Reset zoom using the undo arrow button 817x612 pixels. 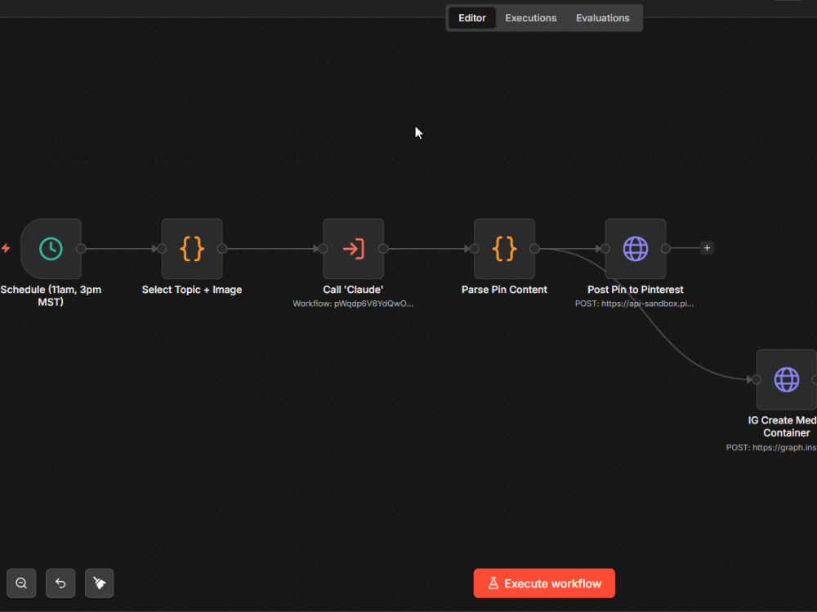pyautogui.click(x=60, y=583)
